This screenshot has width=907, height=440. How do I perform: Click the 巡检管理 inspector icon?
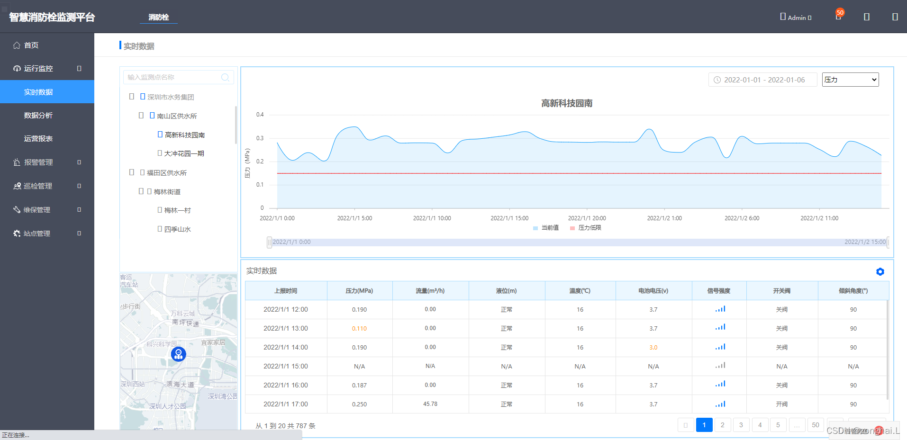(17, 186)
